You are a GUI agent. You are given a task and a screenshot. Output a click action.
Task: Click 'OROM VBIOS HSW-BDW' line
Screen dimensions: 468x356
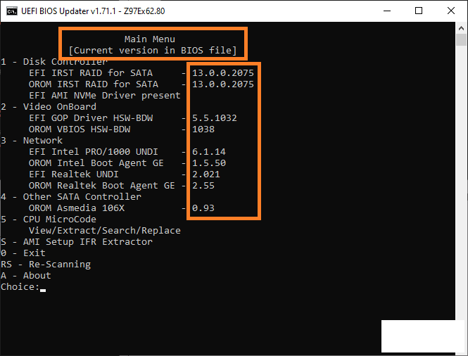[x=80, y=129]
